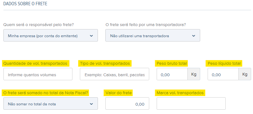Click chevron of transportadora dropdown
The image size is (253, 114).
tap(194, 36)
